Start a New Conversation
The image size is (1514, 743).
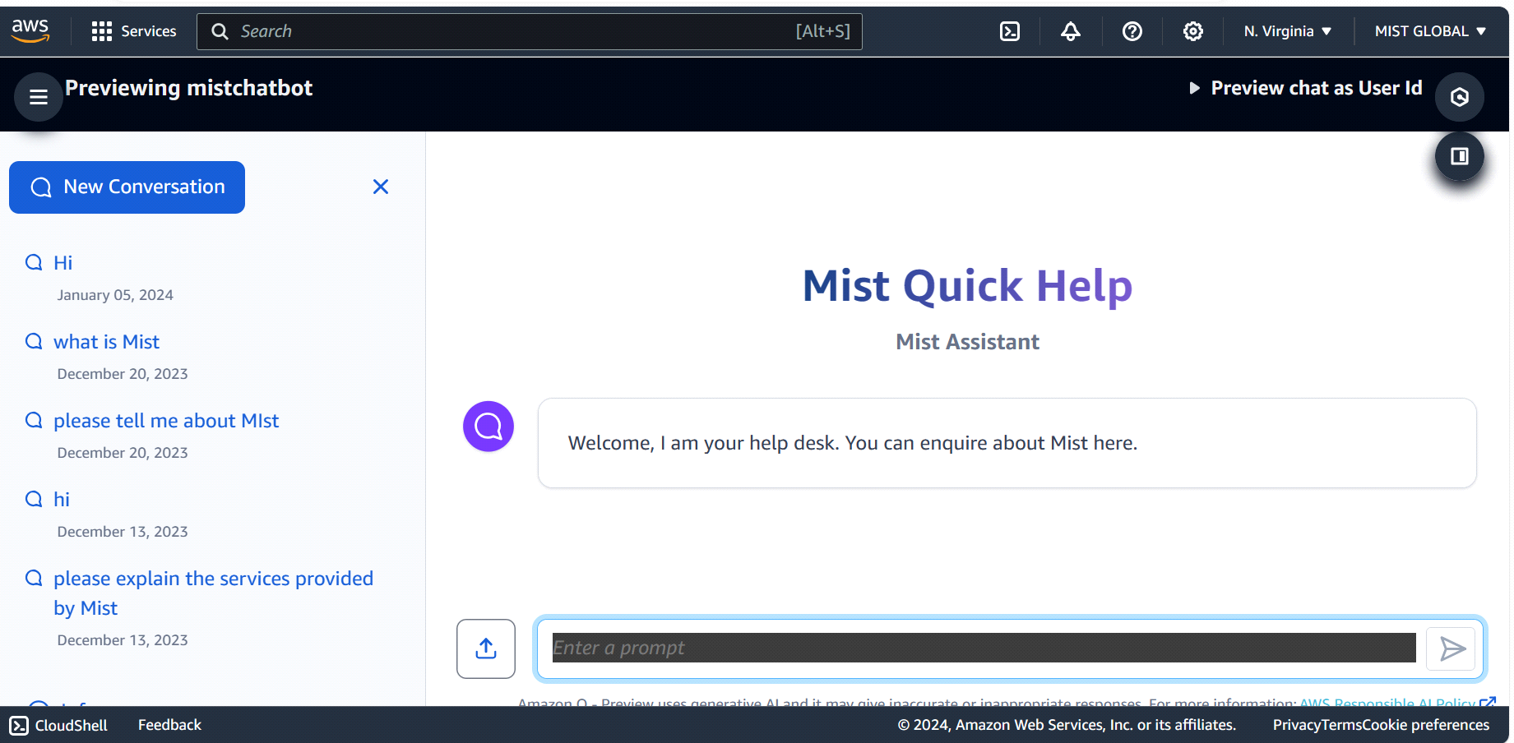coord(127,187)
